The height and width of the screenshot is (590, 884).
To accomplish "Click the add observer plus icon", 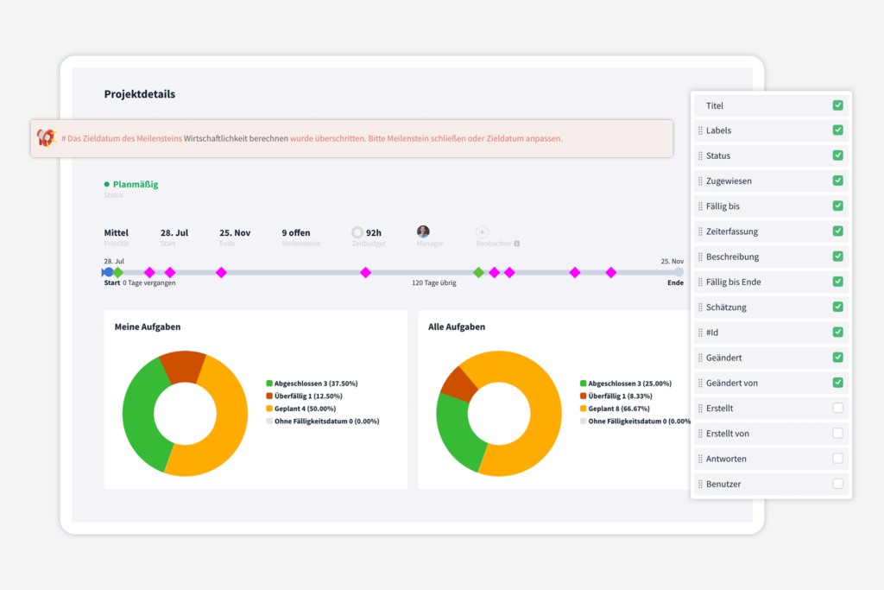I will (x=482, y=232).
